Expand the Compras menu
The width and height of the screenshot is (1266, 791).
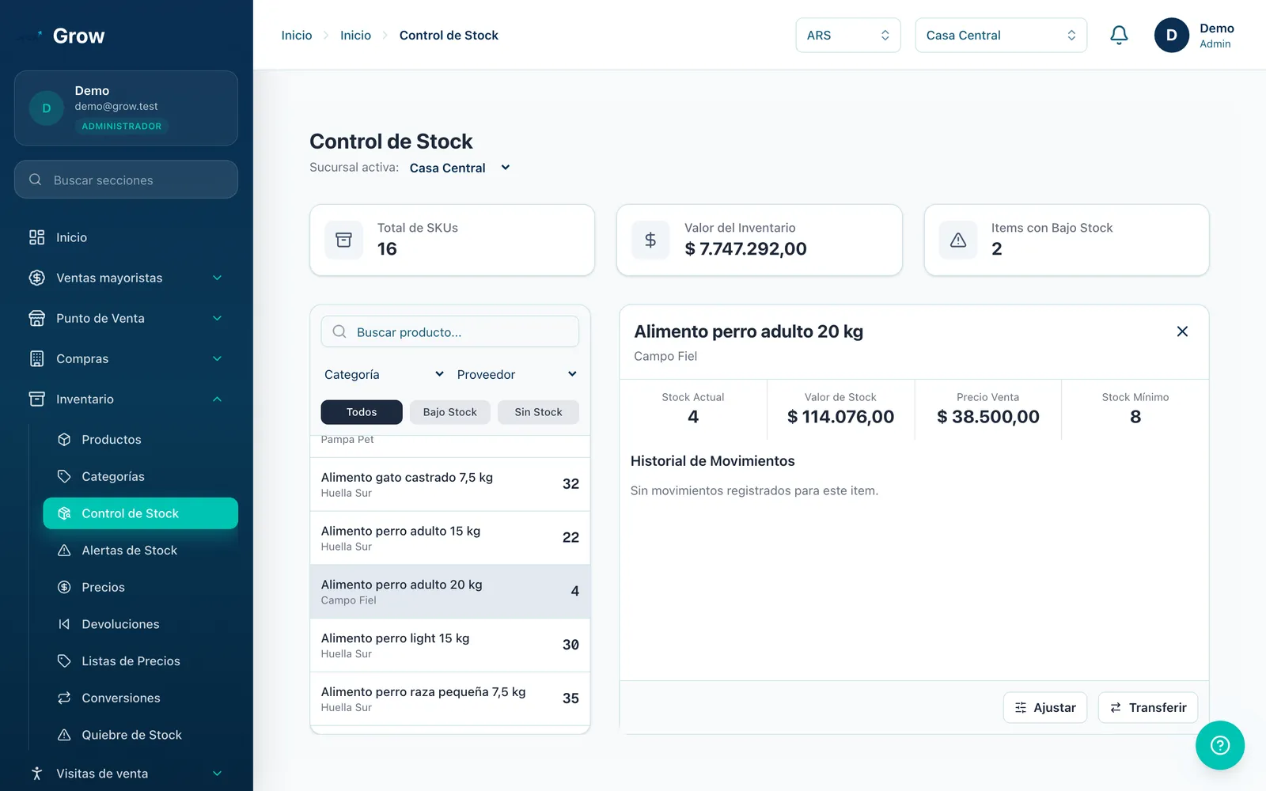127,358
